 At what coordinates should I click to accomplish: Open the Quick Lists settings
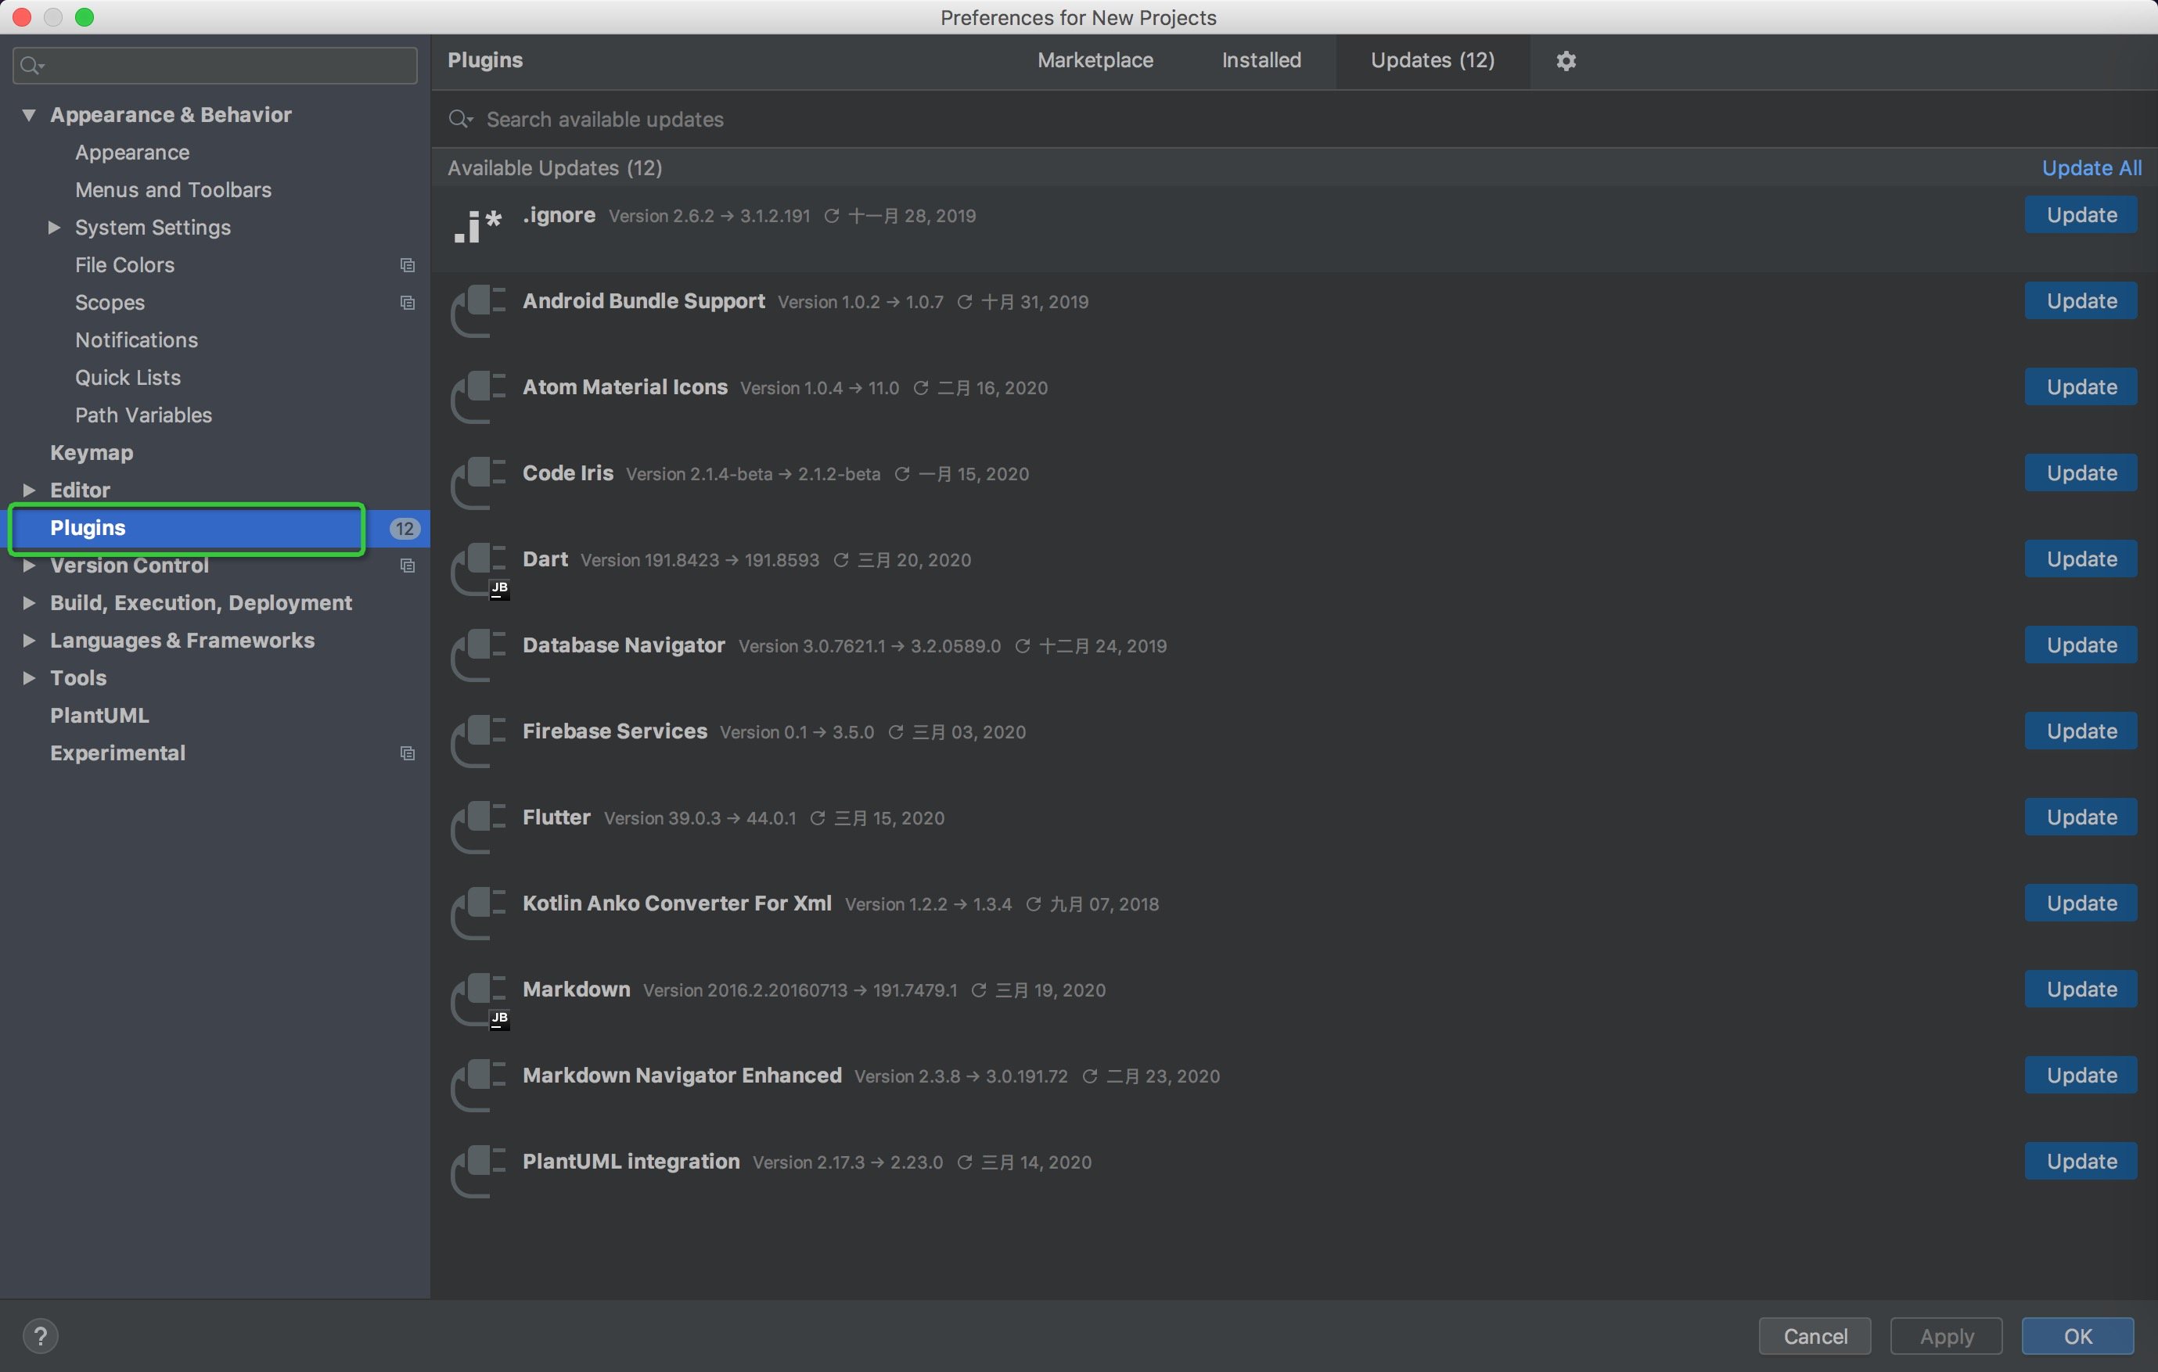point(128,378)
